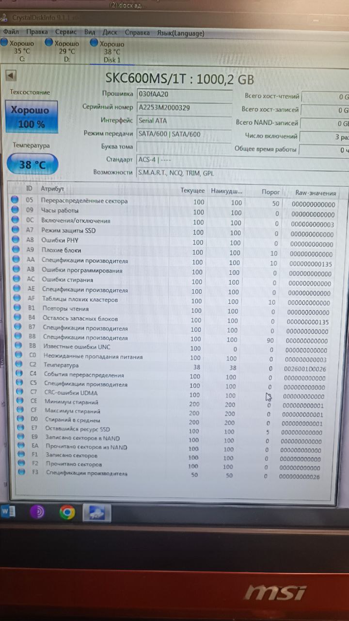The height and width of the screenshot is (621, 349).
Task: Click status icon for C4 События перераспределения
Action: (x=19, y=374)
